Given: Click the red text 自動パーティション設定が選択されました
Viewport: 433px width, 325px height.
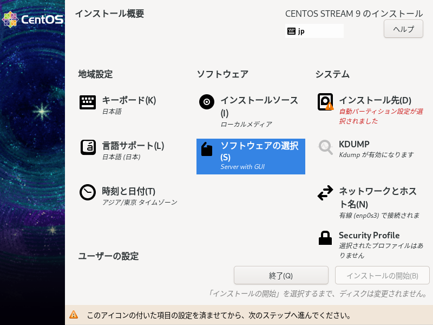Looking at the screenshot, I should 381,116.
